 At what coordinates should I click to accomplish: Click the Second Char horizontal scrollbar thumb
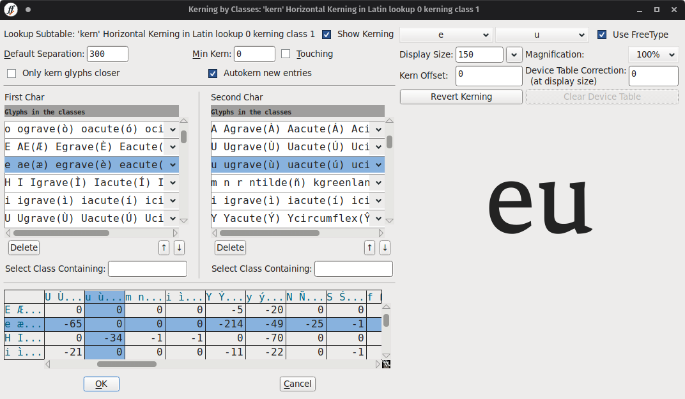click(x=270, y=233)
